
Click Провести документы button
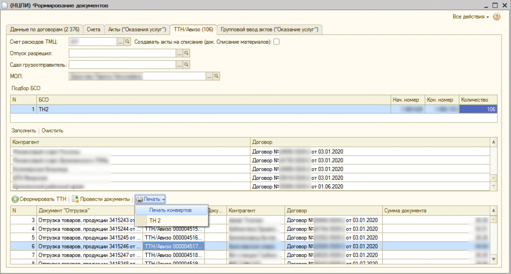(101, 199)
